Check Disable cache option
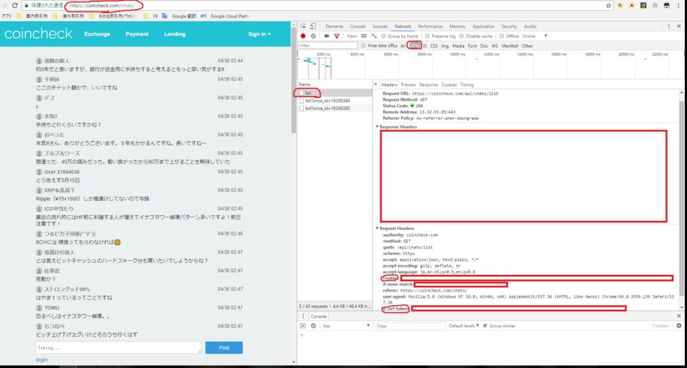687x368 pixels. click(462, 36)
